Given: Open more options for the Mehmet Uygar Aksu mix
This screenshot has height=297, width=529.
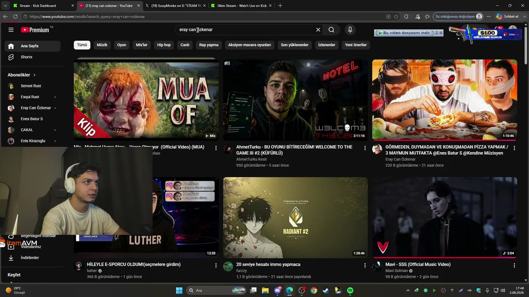Looking at the screenshot, I should pos(216,148).
